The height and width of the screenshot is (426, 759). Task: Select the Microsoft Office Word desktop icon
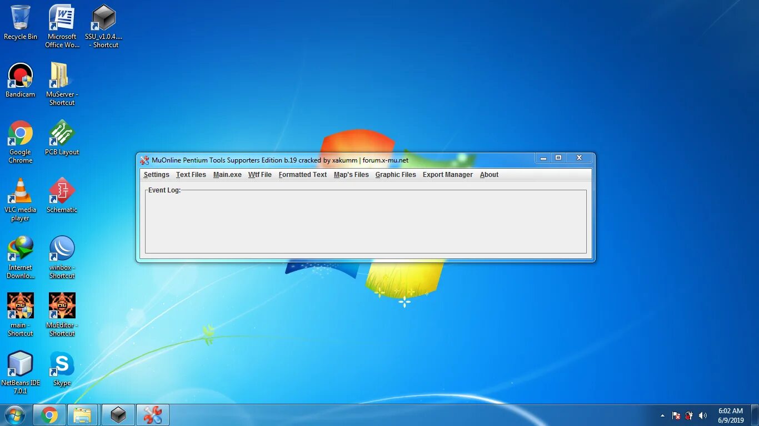click(x=62, y=26)
